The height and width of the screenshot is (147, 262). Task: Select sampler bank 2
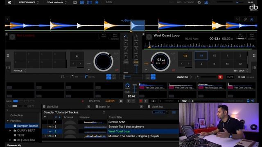(x=21, y=101)
